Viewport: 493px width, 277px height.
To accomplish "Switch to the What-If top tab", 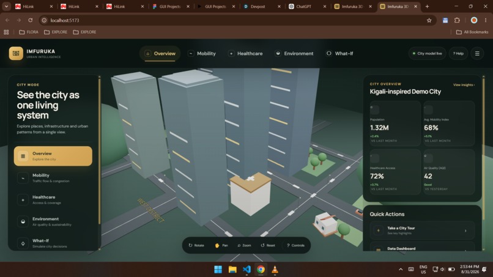I will (x=339, y=53).
